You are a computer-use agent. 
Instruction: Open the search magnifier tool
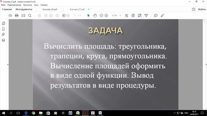coord(30,15)
